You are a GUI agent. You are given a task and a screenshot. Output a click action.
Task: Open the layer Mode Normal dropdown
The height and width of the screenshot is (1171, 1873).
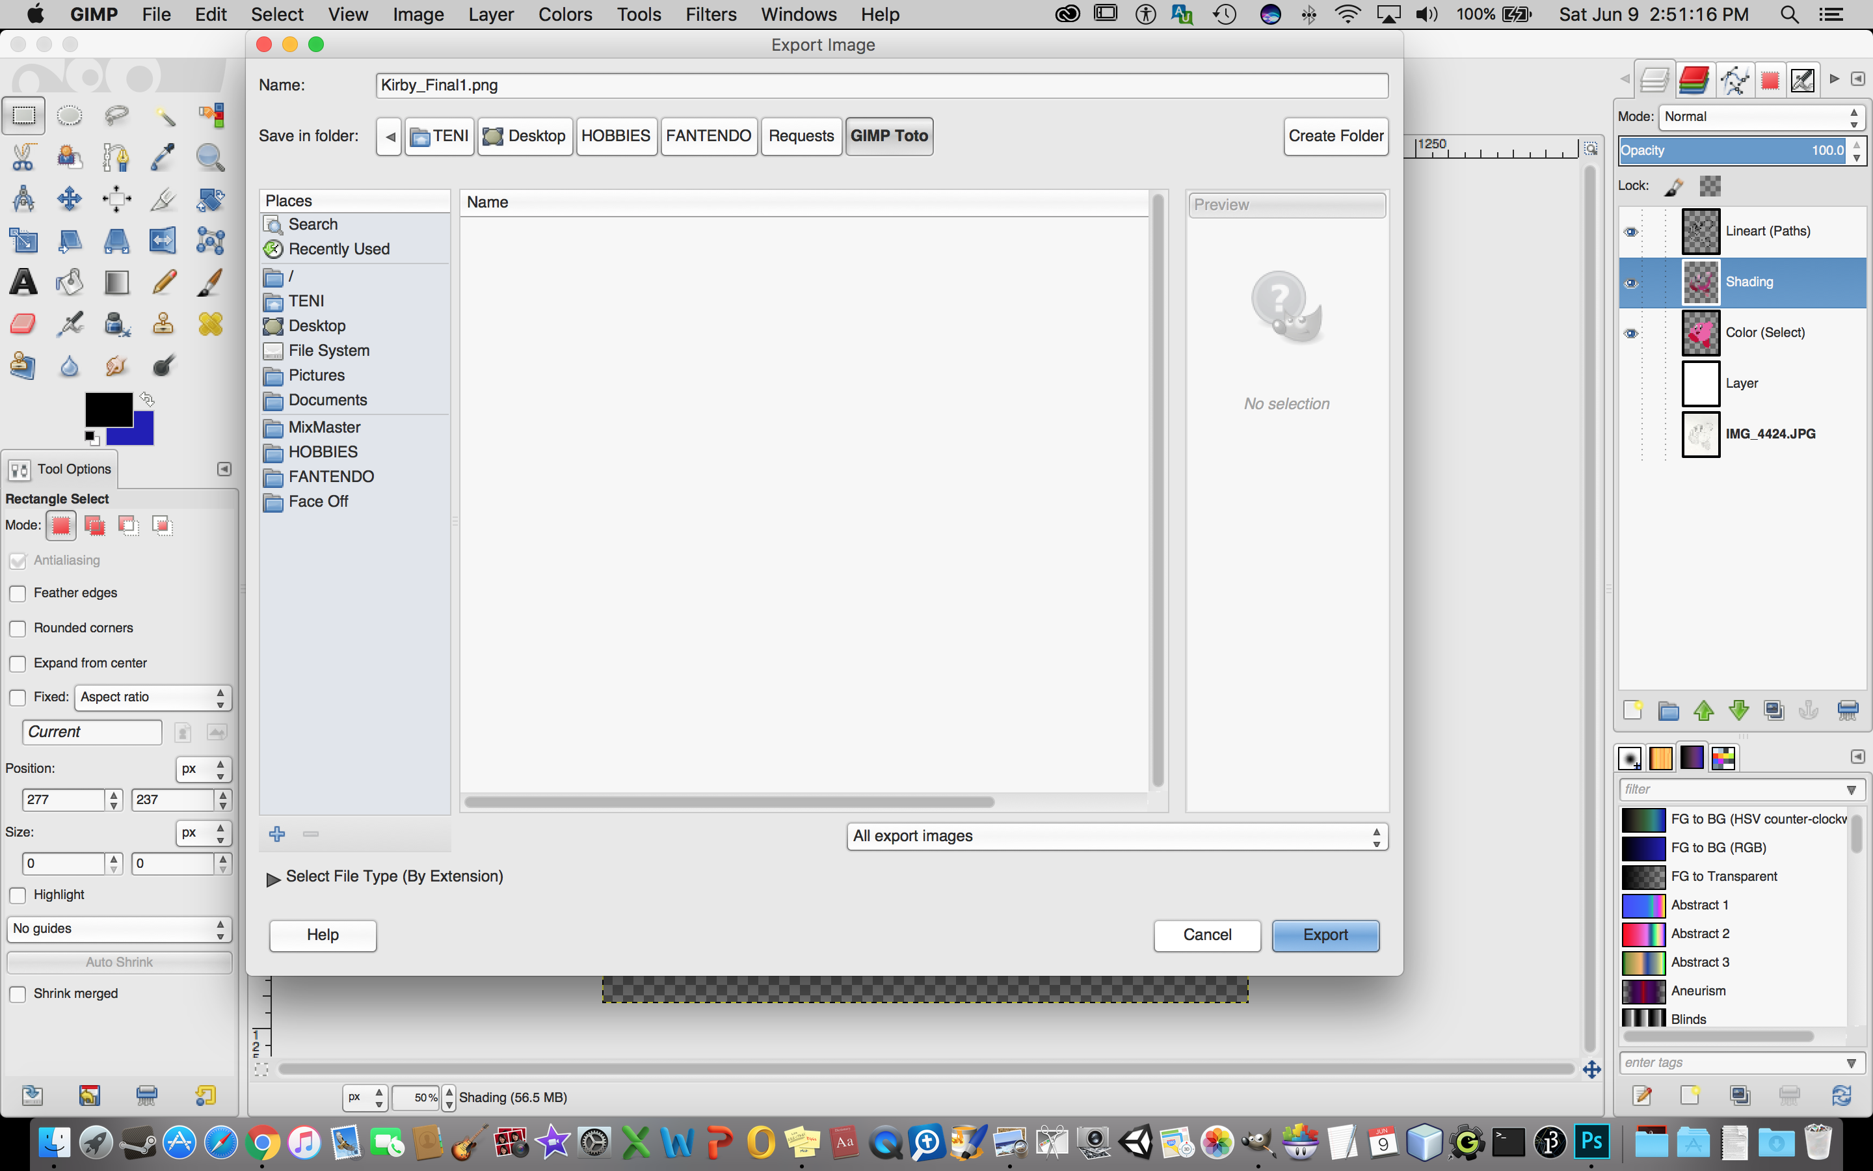click(x=1760, y=117)
